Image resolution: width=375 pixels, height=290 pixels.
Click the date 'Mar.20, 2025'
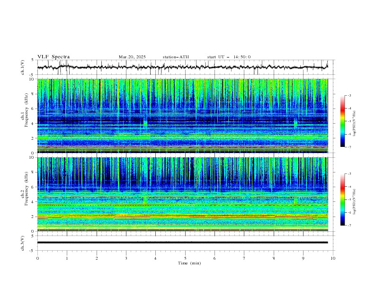[x=132, y=57]
